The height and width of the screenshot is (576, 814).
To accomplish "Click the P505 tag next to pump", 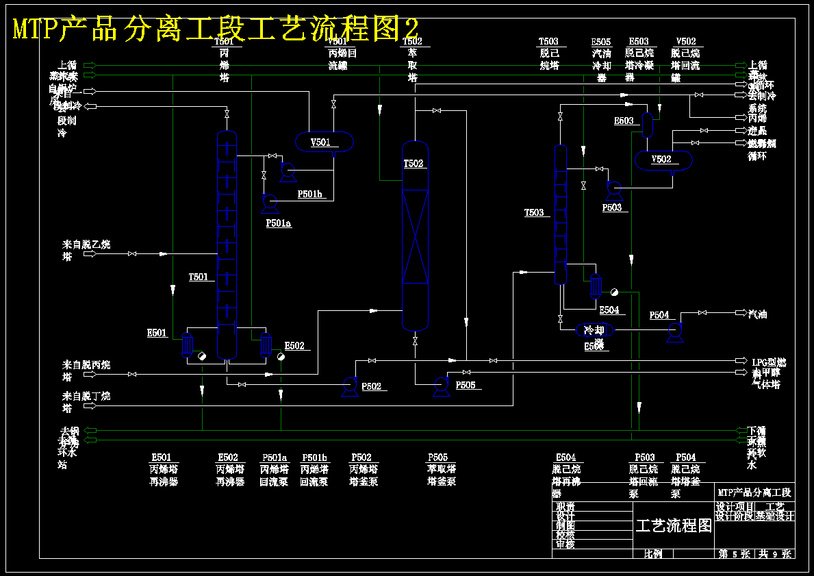I will click(x=466, y=386).
